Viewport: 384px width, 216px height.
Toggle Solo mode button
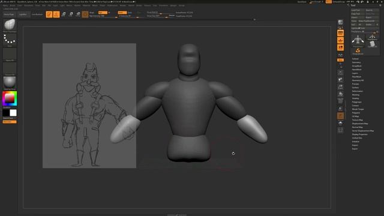pyautogui.click(x=340, y=123)
